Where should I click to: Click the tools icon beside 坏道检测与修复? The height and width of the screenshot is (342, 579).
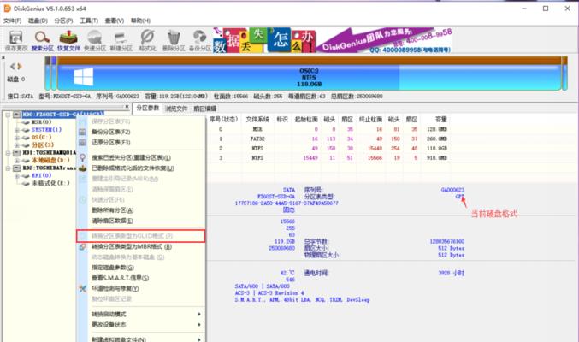tap(82, 288)
